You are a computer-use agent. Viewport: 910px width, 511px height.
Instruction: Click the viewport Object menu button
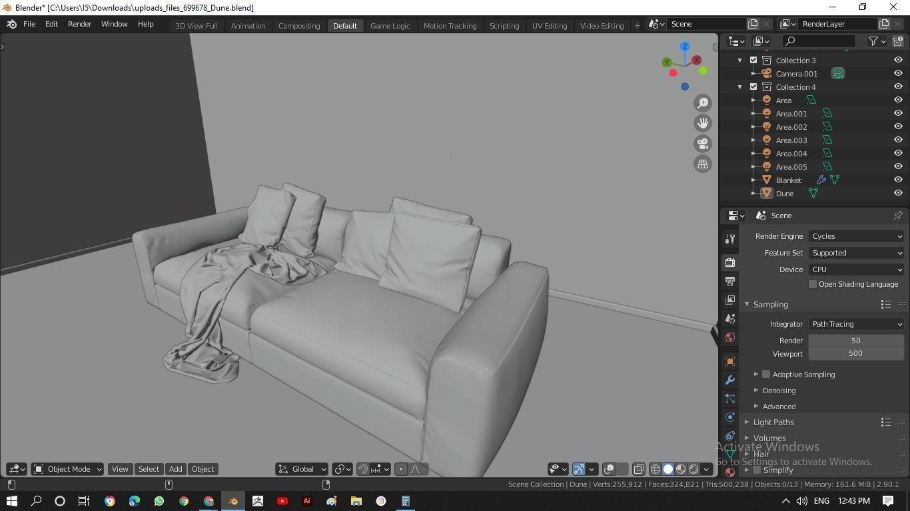[203, 469]
